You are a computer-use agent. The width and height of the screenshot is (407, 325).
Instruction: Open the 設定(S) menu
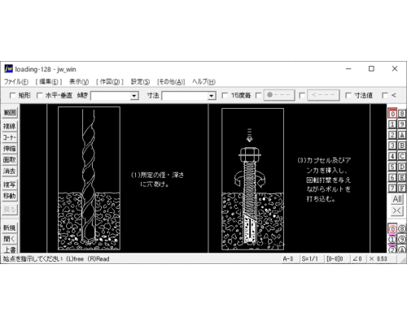click(x=140, y=81)
